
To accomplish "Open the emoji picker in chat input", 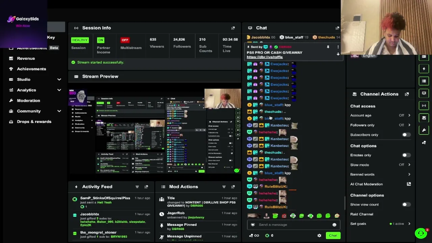I will [334, 225].
